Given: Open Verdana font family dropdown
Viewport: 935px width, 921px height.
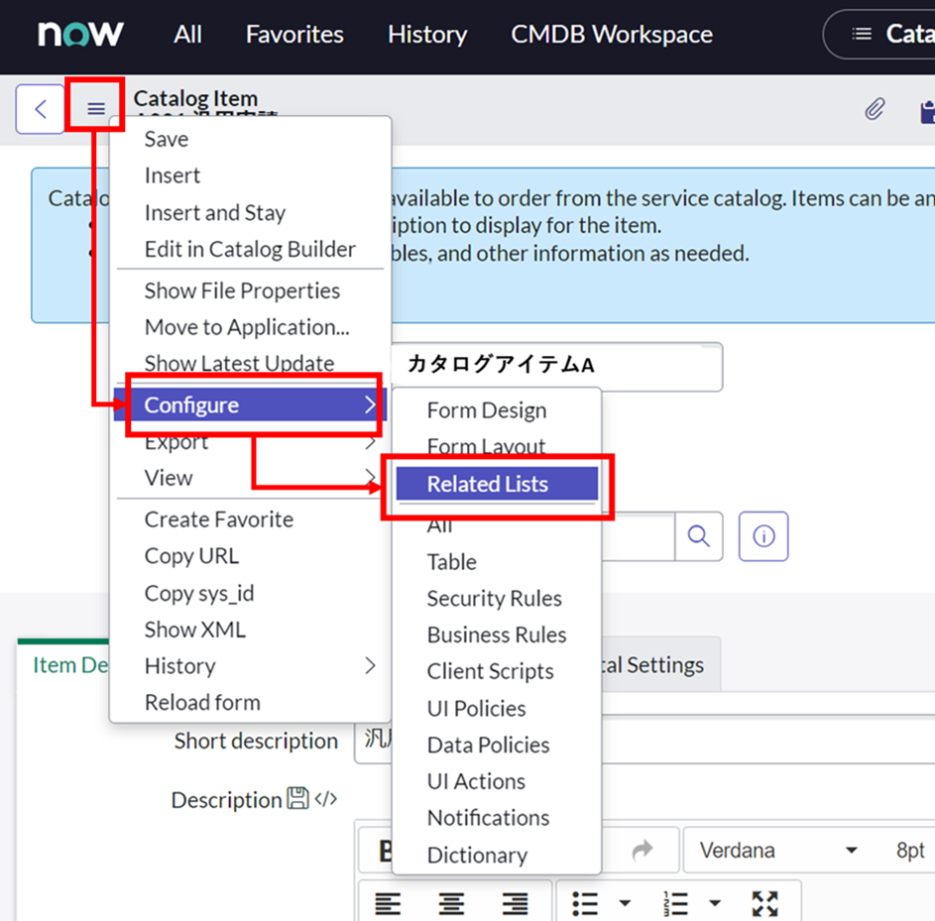Looking at the screenshot, I should [778, 850].
